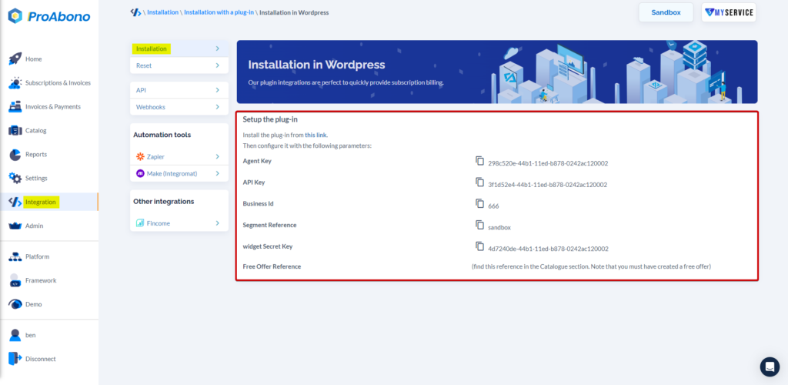
Task: Select the Integration menu item
Action: pyautogui.click(x=49, y=202)
